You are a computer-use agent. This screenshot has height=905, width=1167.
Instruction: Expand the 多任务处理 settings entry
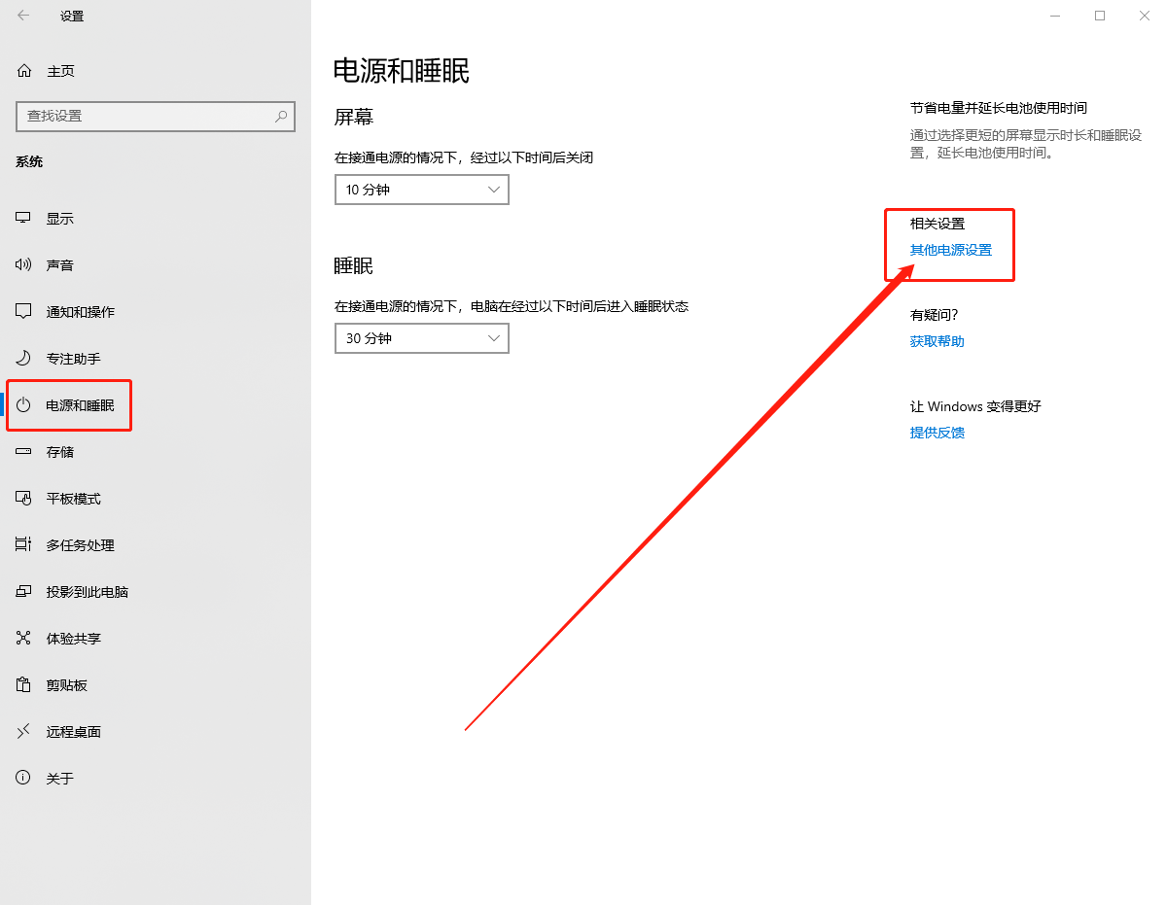(73, 544)
